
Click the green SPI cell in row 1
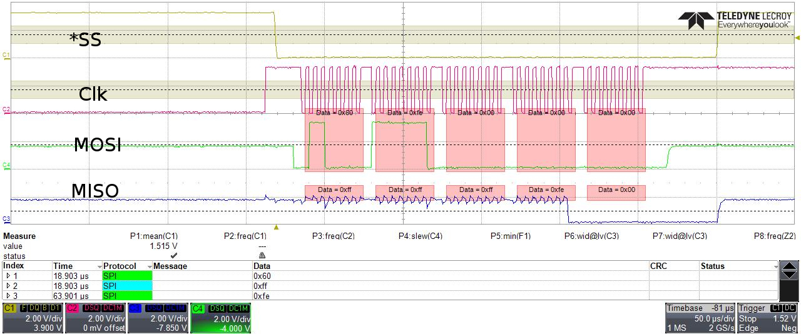pos(128,275)
